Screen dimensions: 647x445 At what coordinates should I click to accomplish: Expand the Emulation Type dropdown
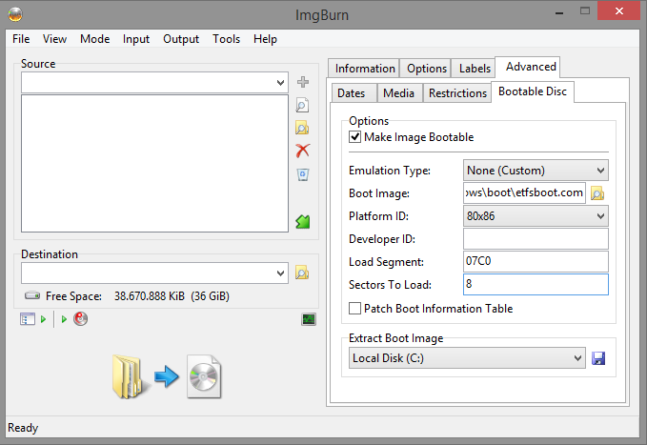pos(600,170)
